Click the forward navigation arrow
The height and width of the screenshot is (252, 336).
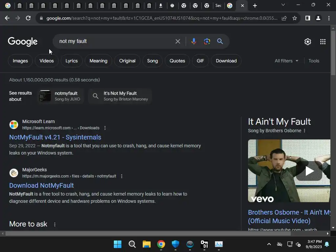18,18
